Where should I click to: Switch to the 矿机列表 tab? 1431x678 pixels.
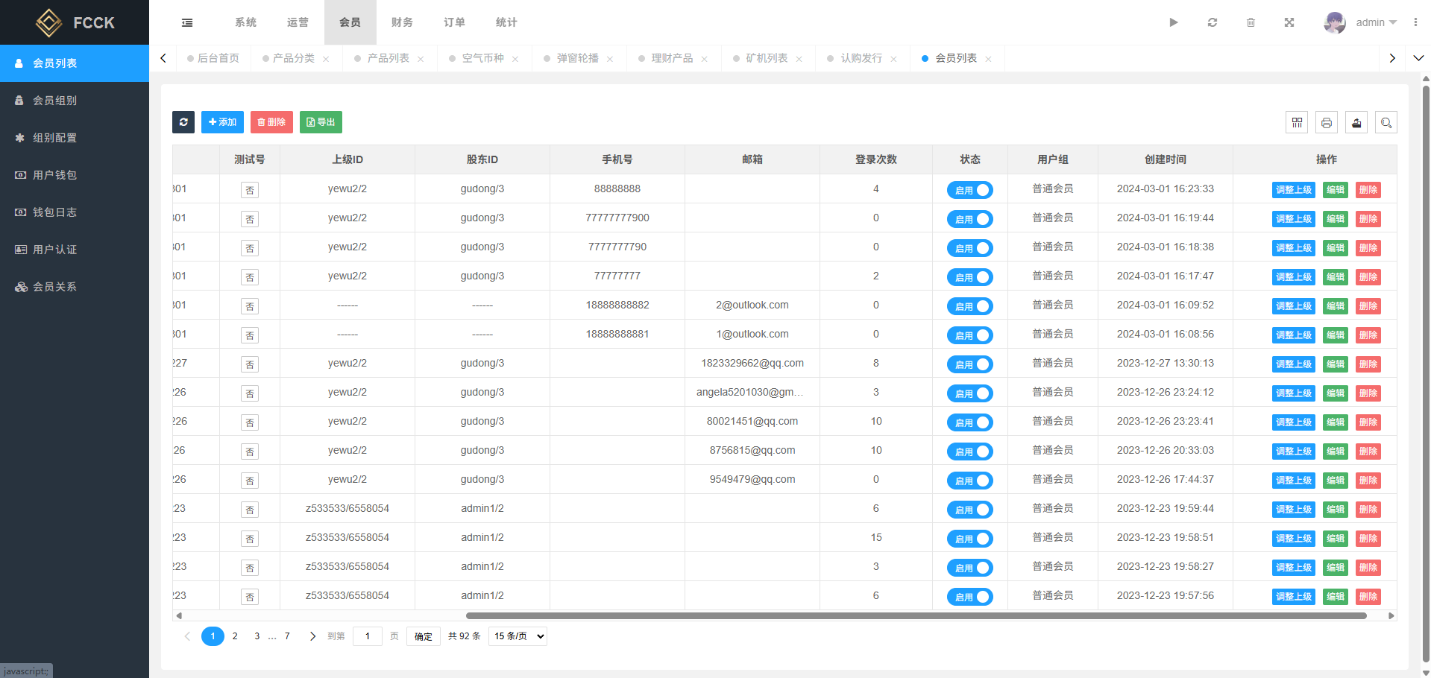[x=767, y=58]
